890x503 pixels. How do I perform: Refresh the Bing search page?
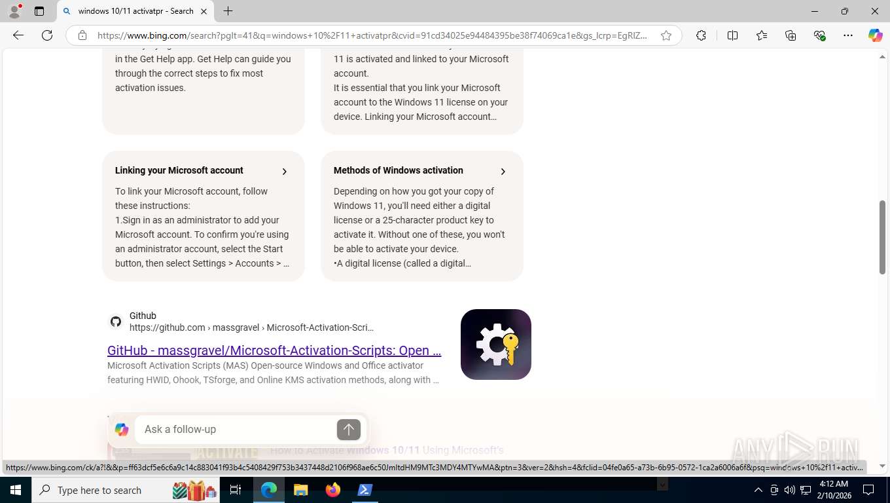pos(47,35)
